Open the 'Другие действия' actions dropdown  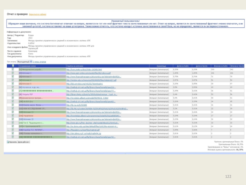[x=24, y=142]
